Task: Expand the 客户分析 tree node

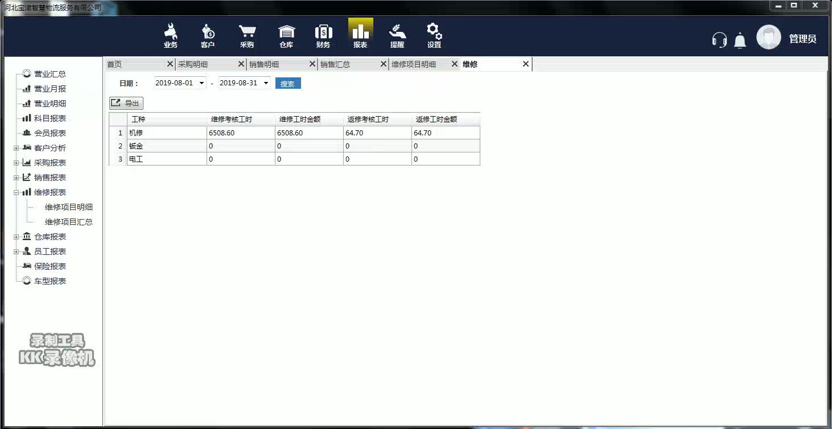Action: coord(16,147)
